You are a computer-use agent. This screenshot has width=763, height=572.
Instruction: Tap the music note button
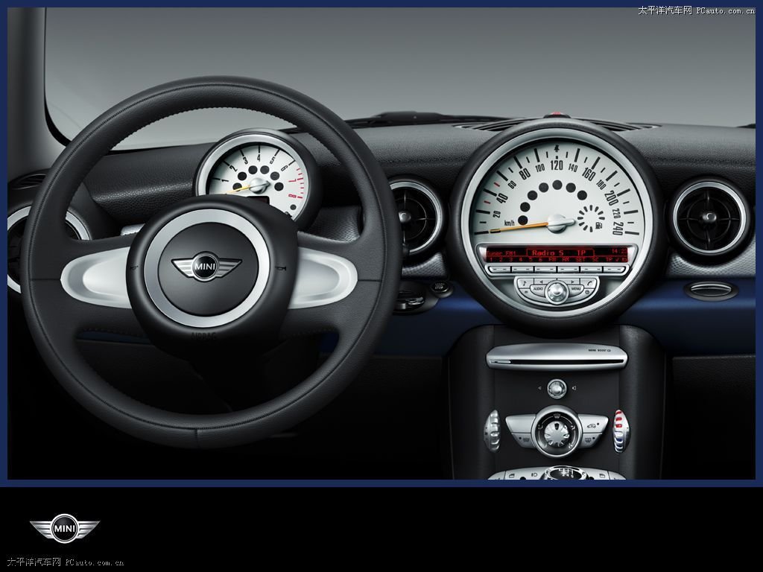coord(524,282)
